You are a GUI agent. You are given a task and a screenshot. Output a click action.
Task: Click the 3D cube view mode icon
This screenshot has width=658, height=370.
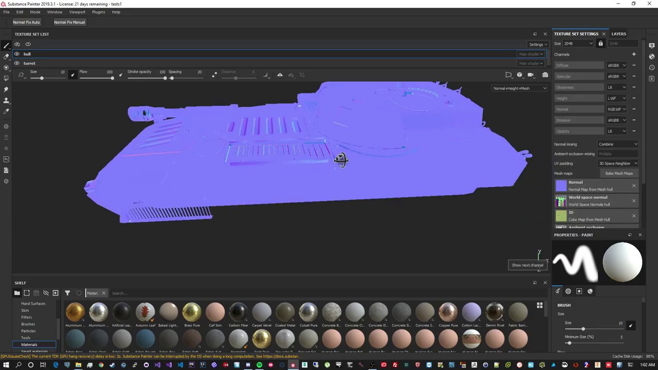(519, 75)
